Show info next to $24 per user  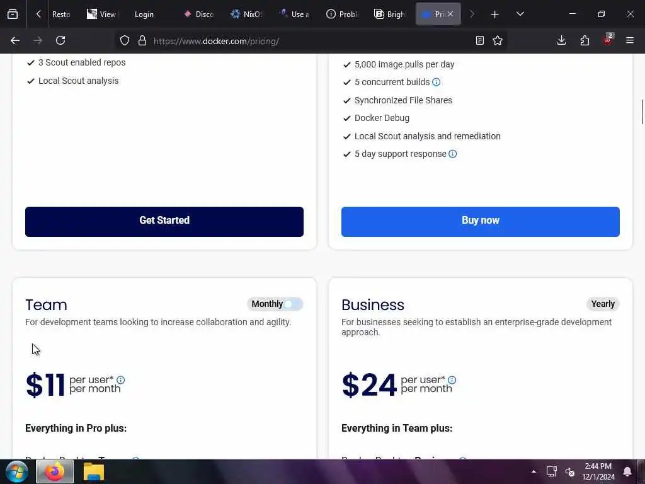tap(452, 380)
